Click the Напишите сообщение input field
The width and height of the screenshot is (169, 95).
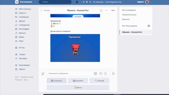(70, 73)
